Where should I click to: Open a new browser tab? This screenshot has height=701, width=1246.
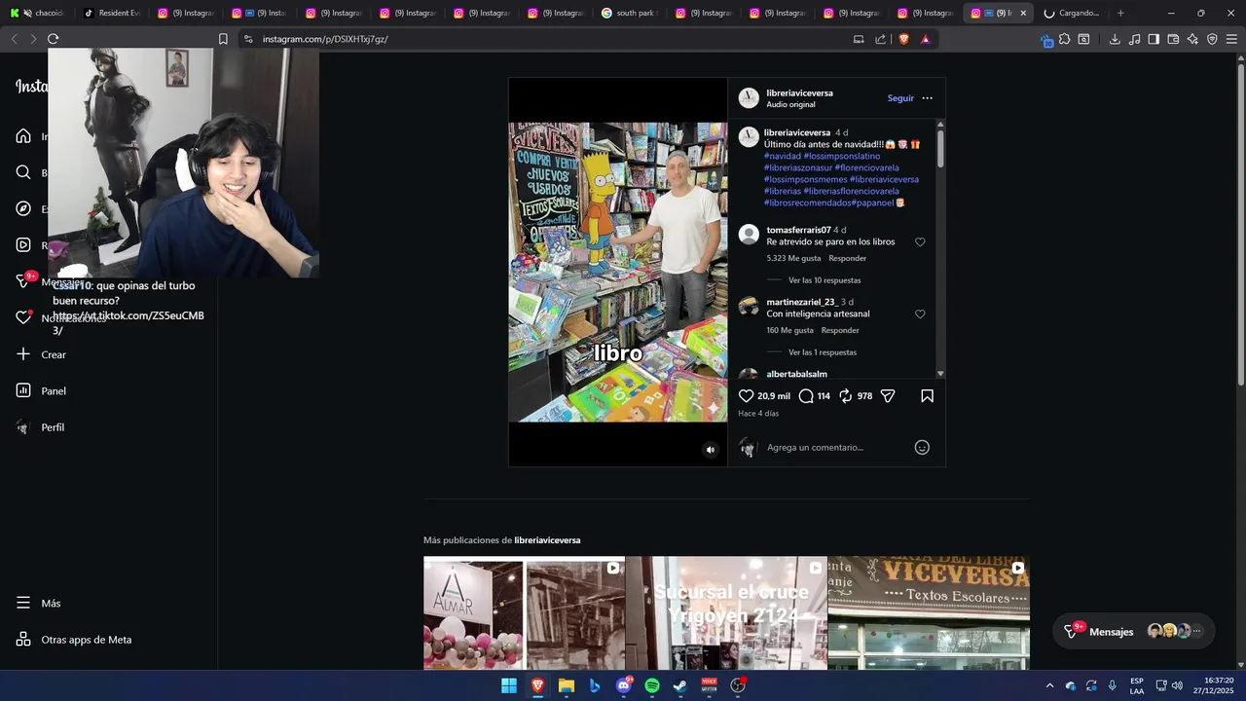(x=1120, y=13)
